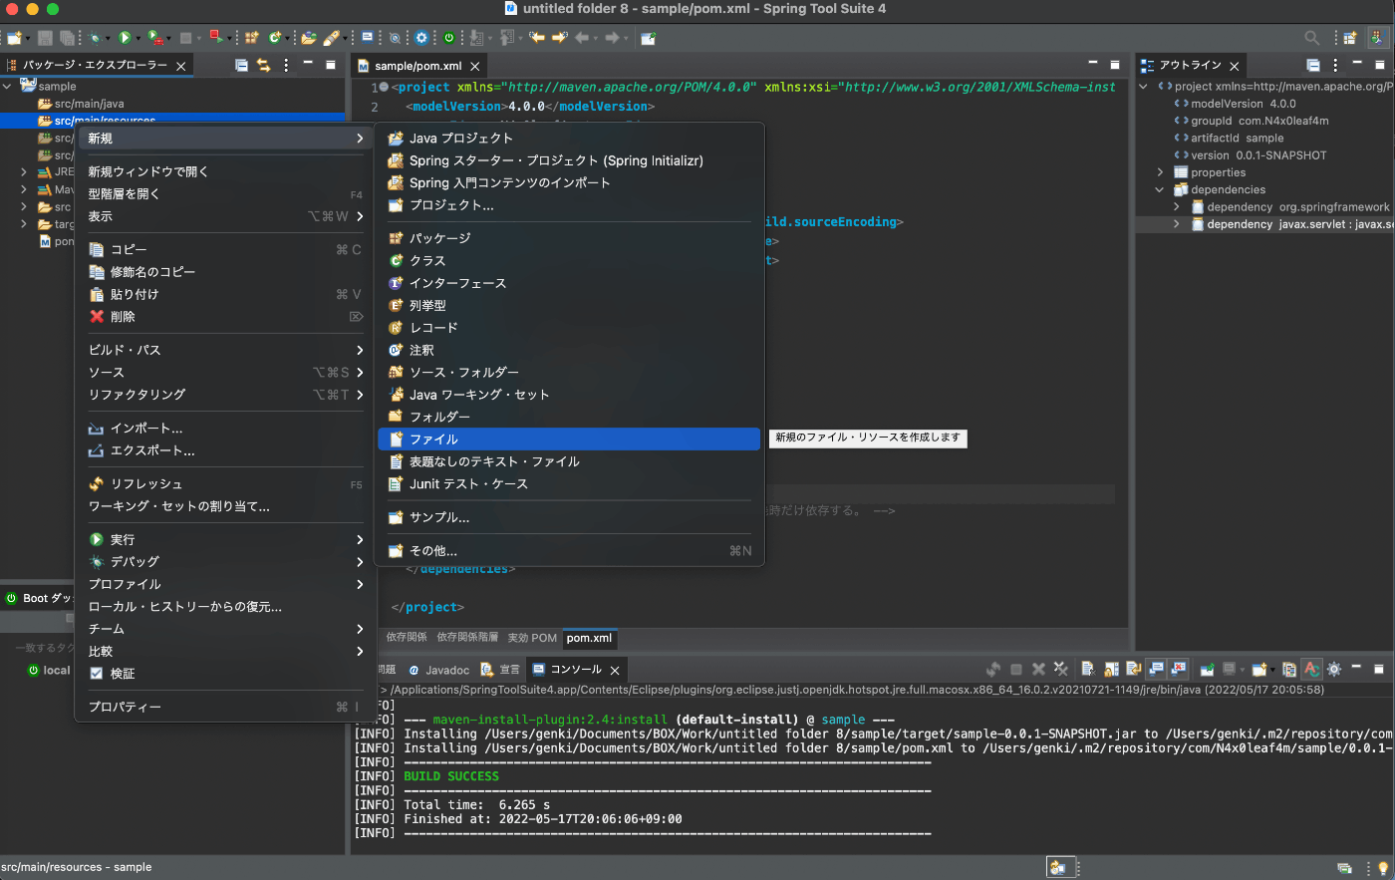Screen dimensions: 1395x880
Task: Select local in Boot Dashboard
Action: (57, 671)
